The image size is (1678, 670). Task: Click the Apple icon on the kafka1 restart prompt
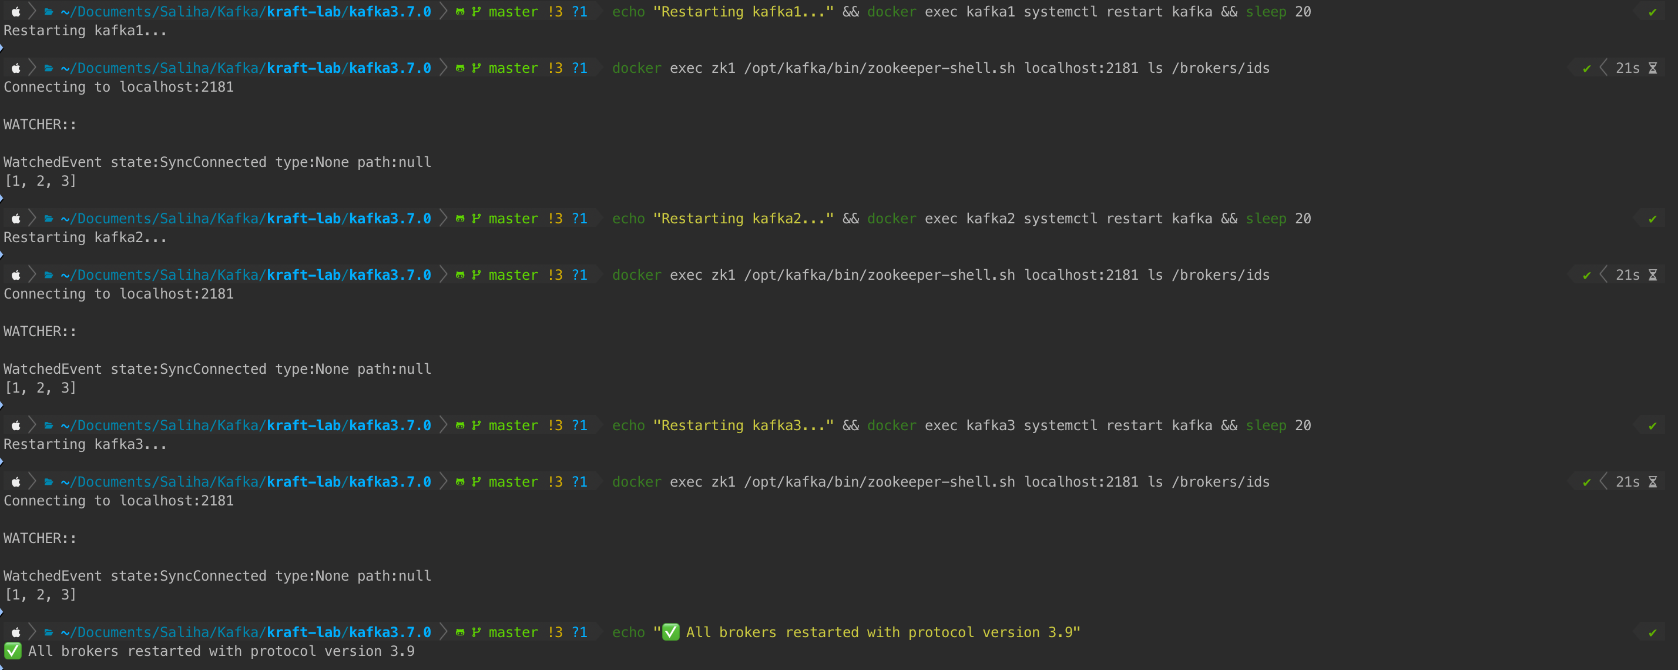[16, 12]
